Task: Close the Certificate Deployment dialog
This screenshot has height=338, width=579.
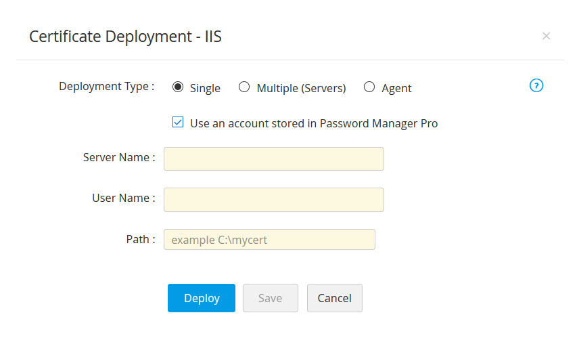Action: 546,36
